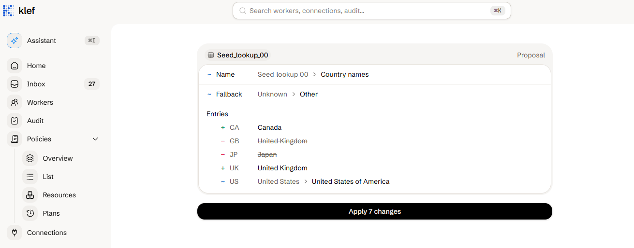This screenshot has height=248, width=634.
Task: Click the Policies document icon
Action: click(15, 139)
